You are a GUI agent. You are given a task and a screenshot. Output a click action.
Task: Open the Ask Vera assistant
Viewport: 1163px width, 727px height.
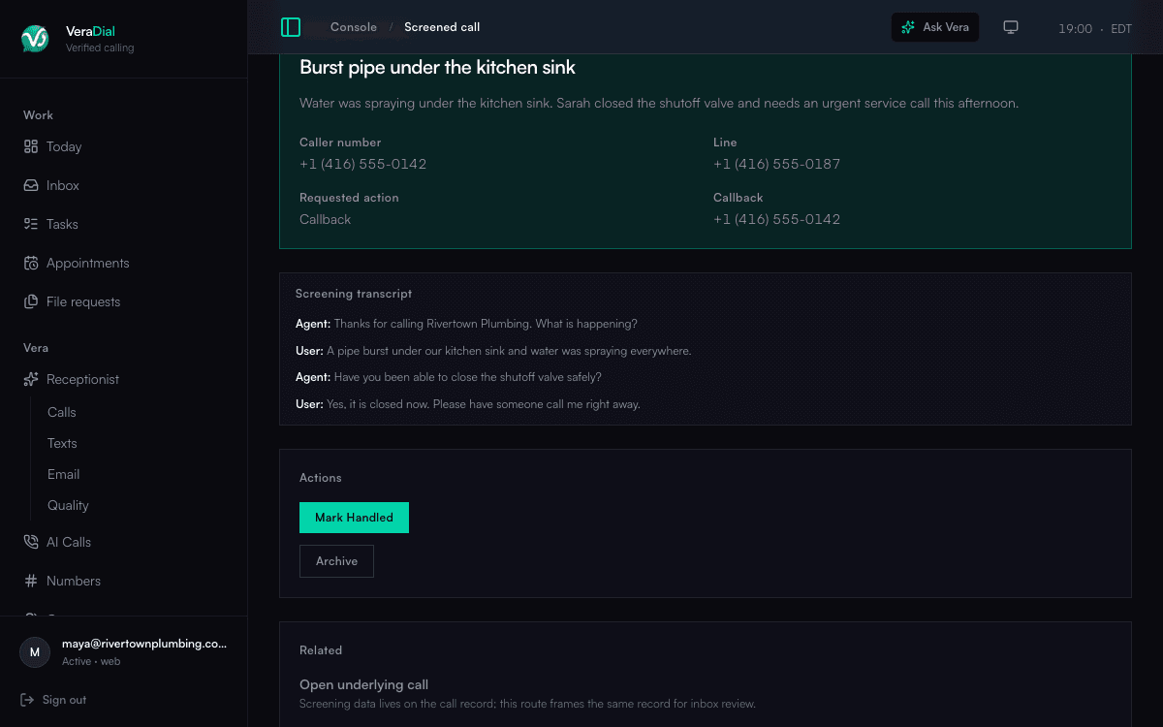coord(935,27)
